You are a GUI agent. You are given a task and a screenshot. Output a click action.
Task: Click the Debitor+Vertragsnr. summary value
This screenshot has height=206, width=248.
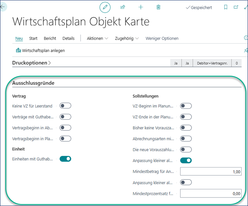(x=212, y=63)
